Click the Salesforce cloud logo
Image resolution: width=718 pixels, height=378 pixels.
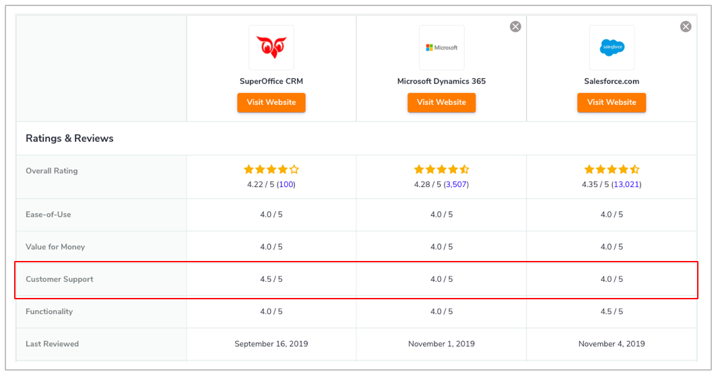pyautogui.click(x=612, y=47)
